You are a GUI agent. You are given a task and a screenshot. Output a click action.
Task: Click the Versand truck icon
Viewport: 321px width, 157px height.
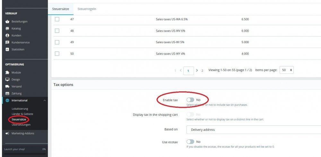click(7, 87)
